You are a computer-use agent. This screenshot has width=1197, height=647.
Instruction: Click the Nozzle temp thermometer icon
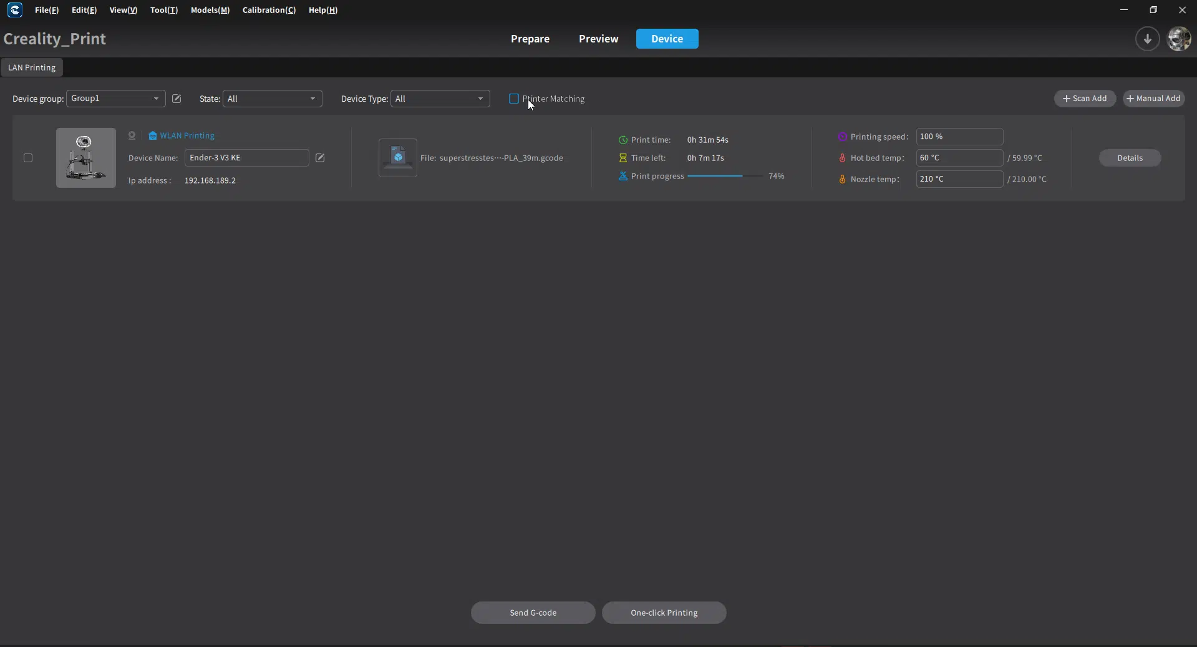[x=842, y=179]
